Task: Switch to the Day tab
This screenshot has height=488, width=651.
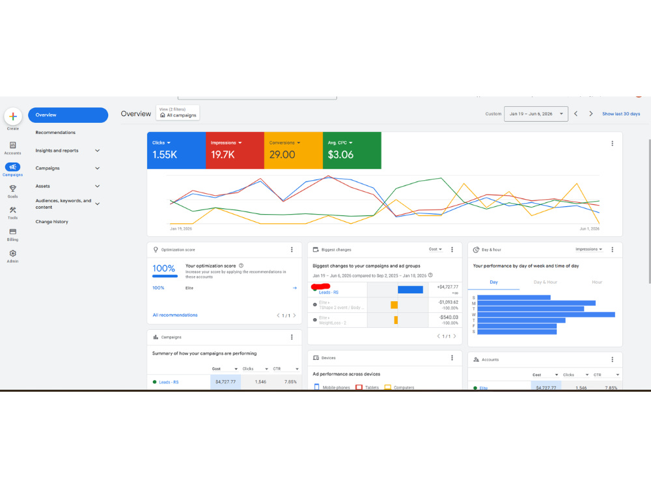Action: (x=493, y=282)
